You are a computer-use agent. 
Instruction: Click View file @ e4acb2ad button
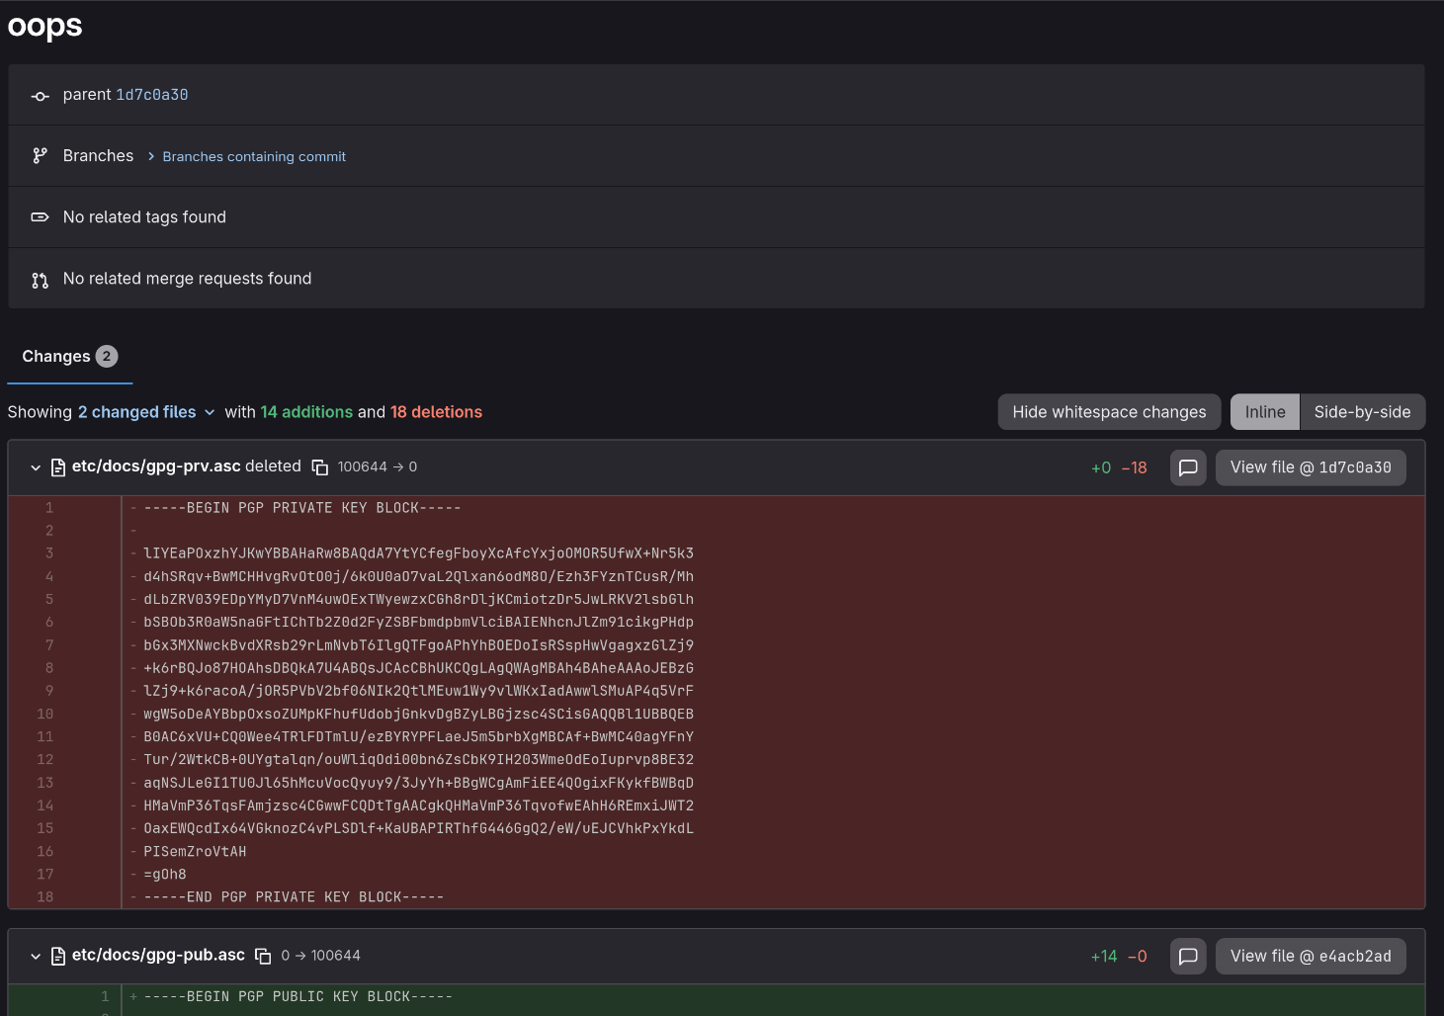[1311, 957]
